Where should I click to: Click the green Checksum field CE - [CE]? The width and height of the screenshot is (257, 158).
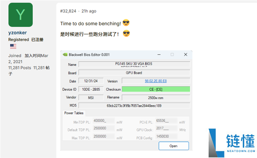(156, 89)
